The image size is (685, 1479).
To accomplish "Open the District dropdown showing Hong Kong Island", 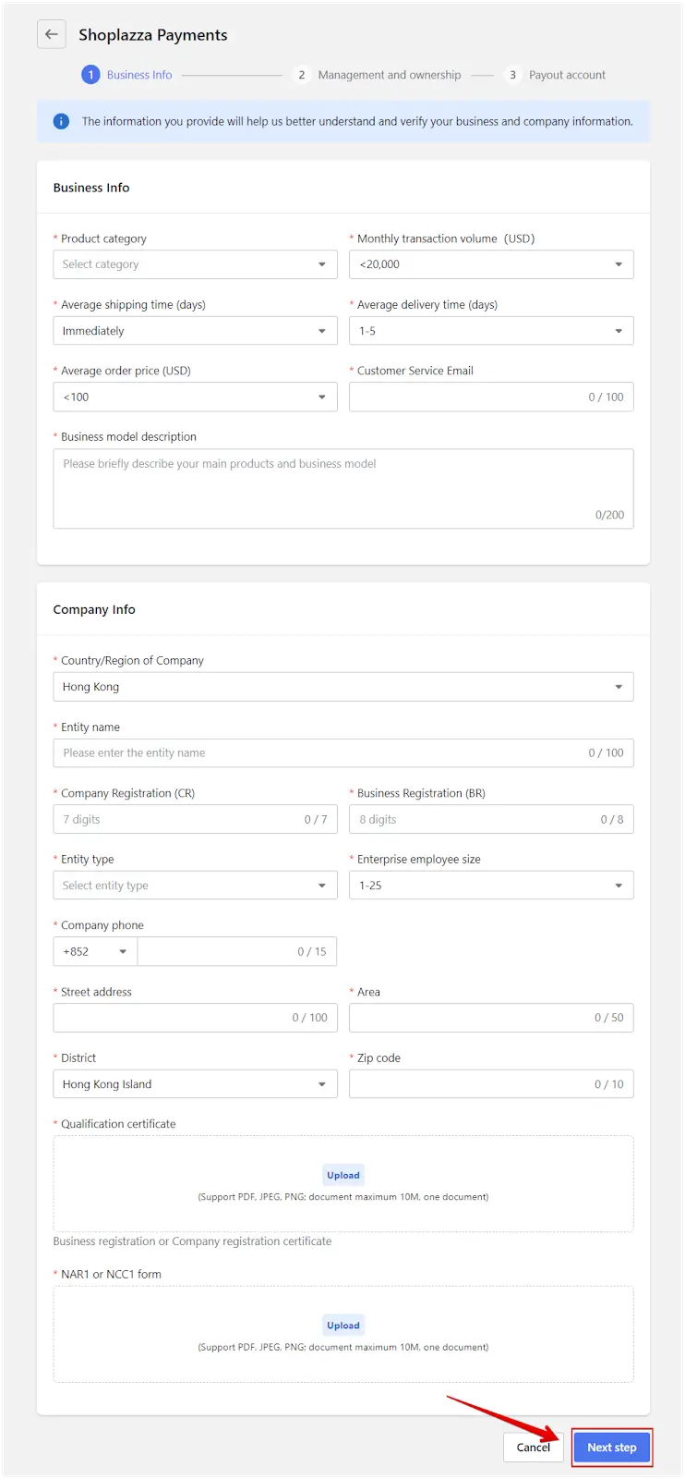I will pos(195,1084).
